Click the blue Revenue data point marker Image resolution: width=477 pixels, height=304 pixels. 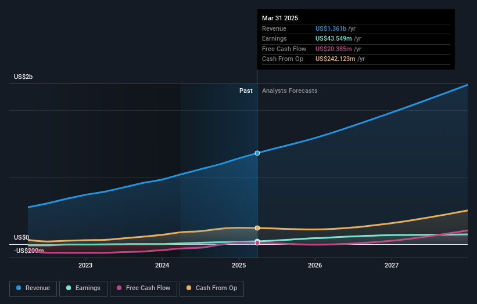(x=257, y=153)
